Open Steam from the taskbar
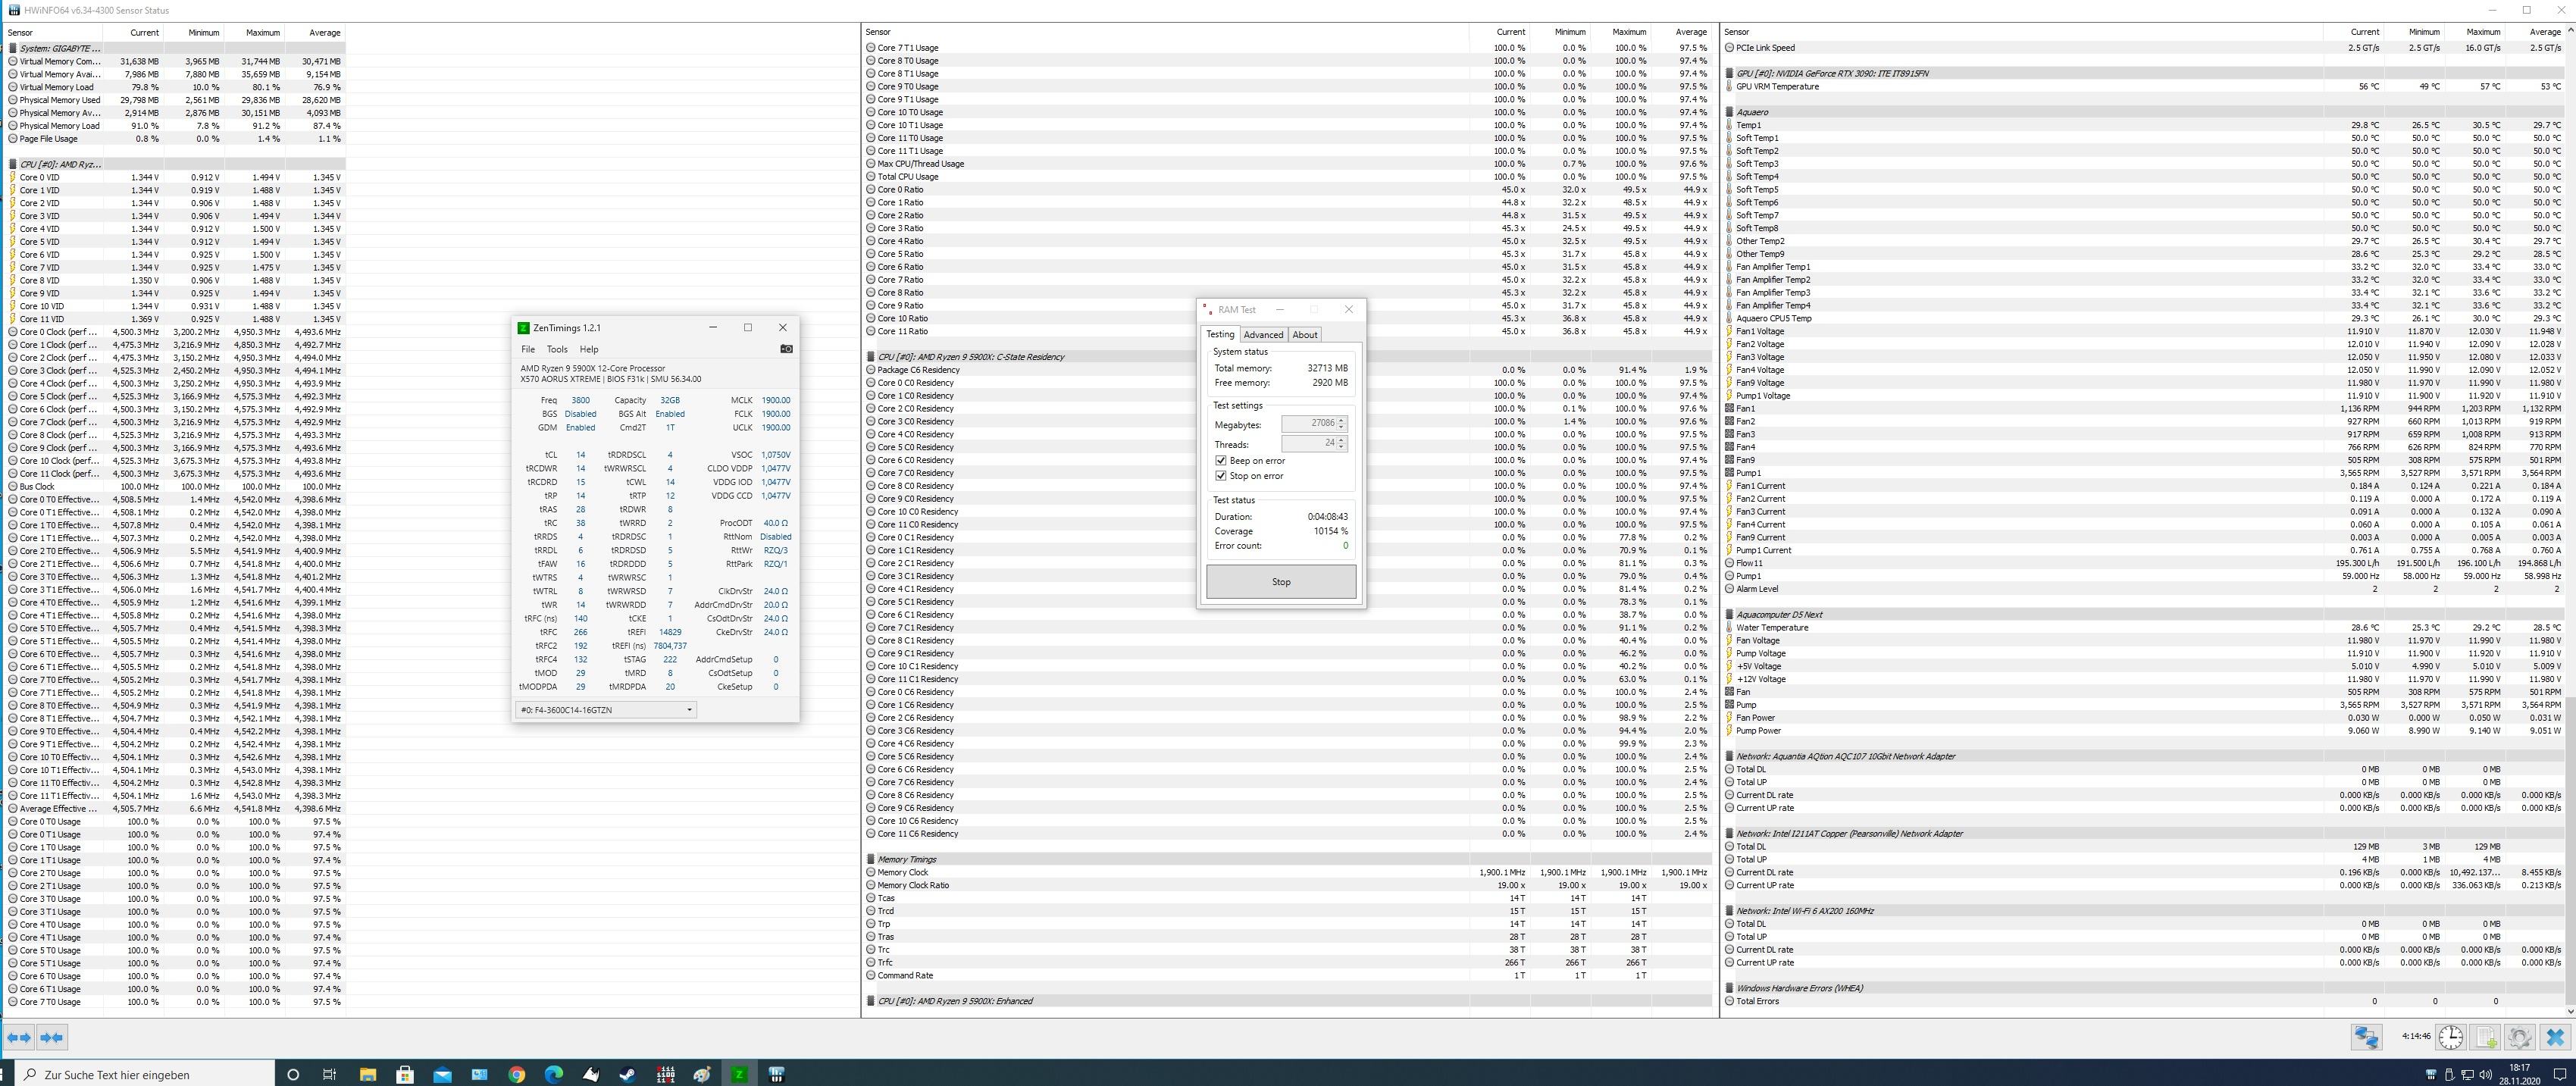 628,1074
